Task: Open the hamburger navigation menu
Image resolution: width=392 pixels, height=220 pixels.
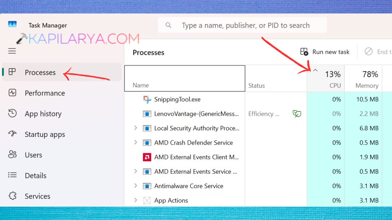Action: [x=12, y=51]
